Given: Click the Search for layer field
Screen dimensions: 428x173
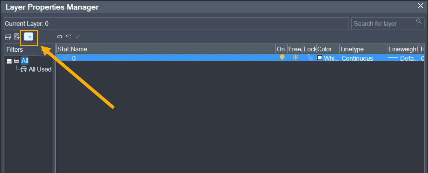Looking at the screenshot, I should pyautogui.click(x=388, y=24).
